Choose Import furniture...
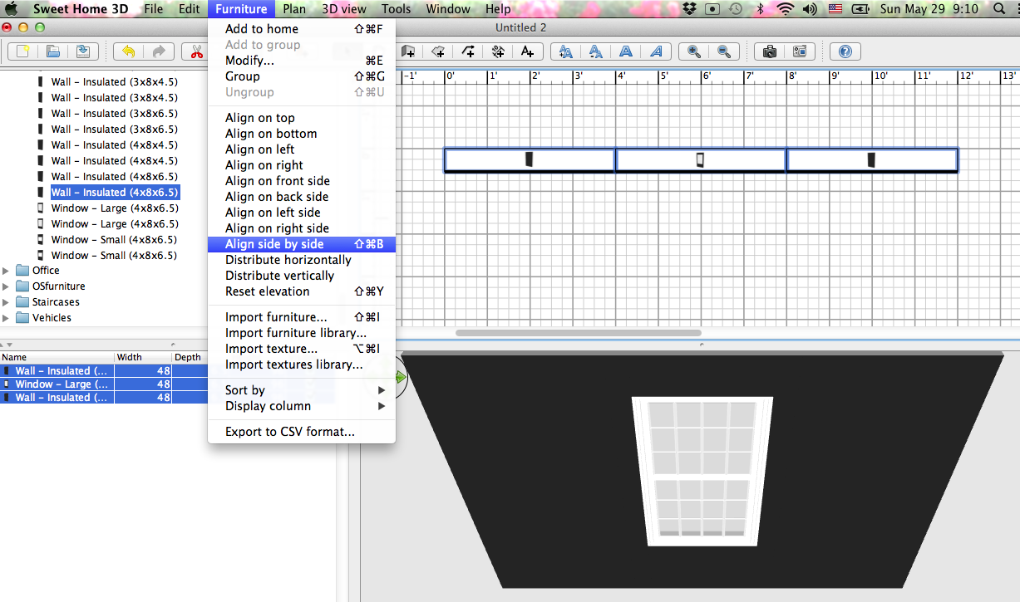The width and height of the screenshot is (1020, 602). [x=302, y=317]
